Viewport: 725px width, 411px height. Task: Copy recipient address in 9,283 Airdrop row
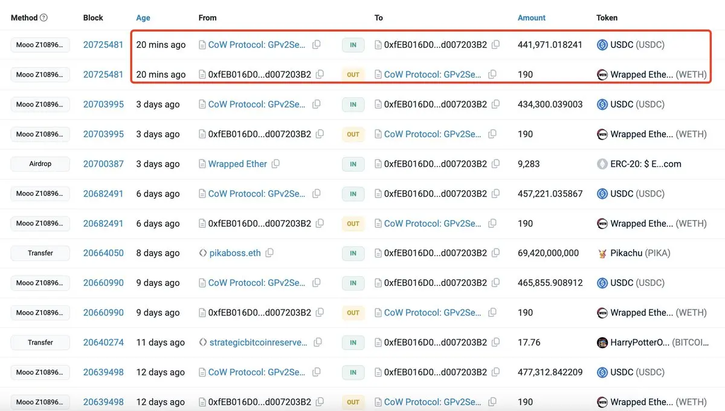tap(495, 164)
